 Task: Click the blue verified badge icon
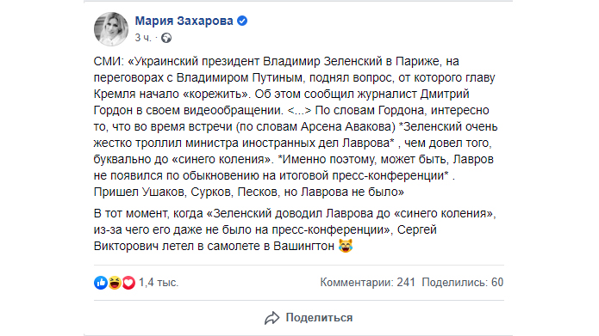tap(242, 21)
